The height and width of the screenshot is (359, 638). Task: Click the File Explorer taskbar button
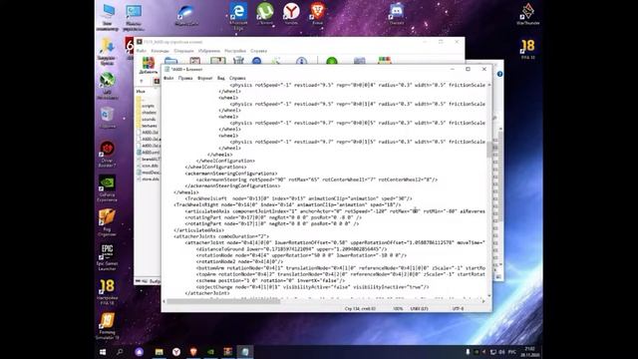[159, 352]
